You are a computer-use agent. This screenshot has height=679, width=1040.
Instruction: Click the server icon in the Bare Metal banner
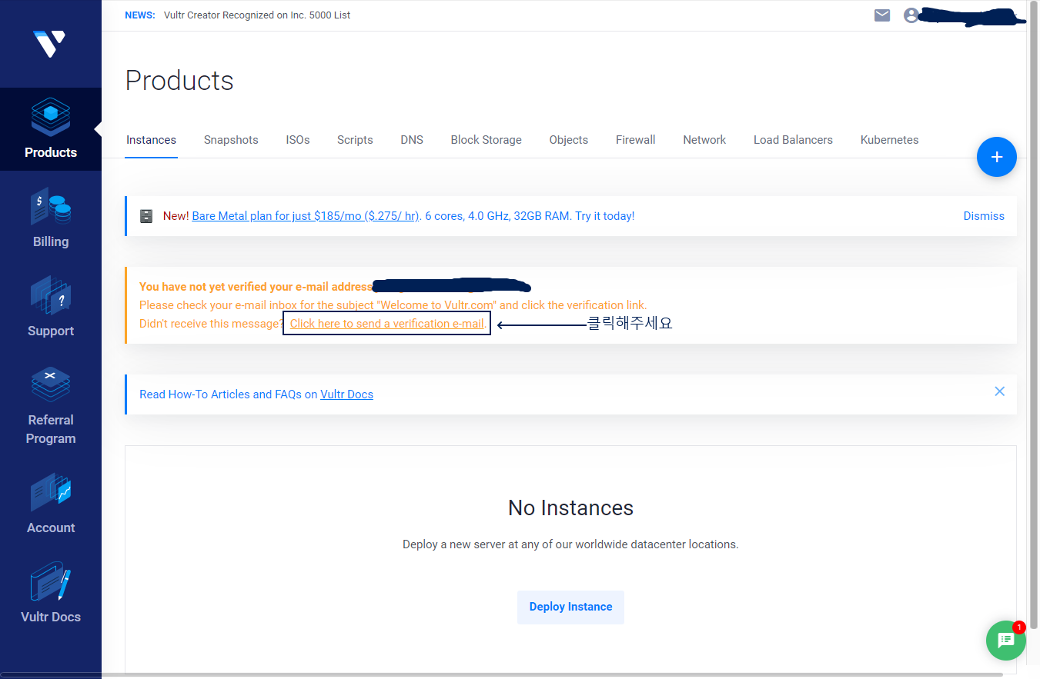tap(146, 216)
